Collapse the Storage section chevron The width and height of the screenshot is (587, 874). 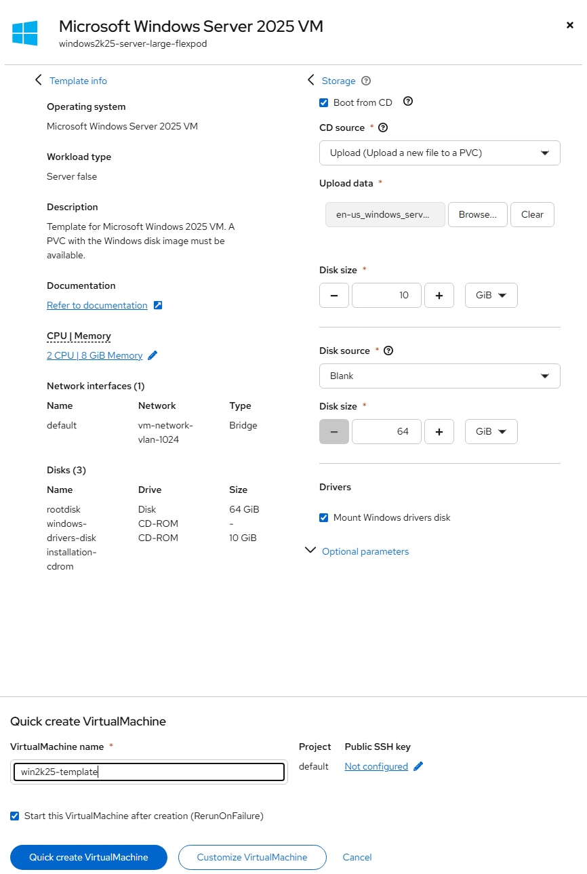click(311, 80)
